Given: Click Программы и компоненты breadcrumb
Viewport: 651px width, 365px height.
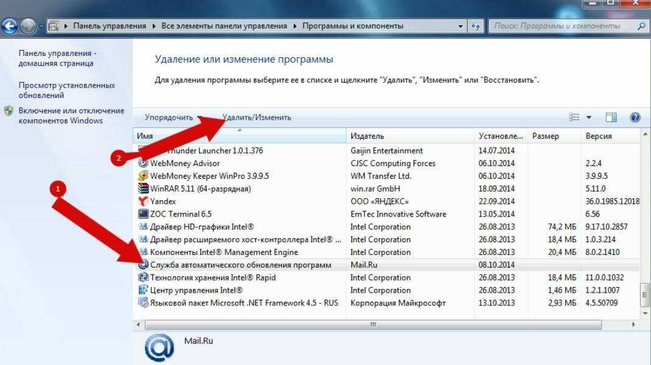Looking at the screenshot, I should [353, 26].
